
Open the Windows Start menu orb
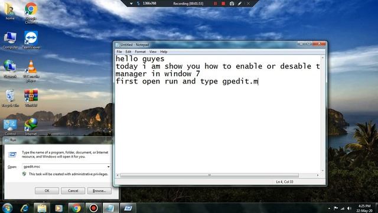pos(7,208)
